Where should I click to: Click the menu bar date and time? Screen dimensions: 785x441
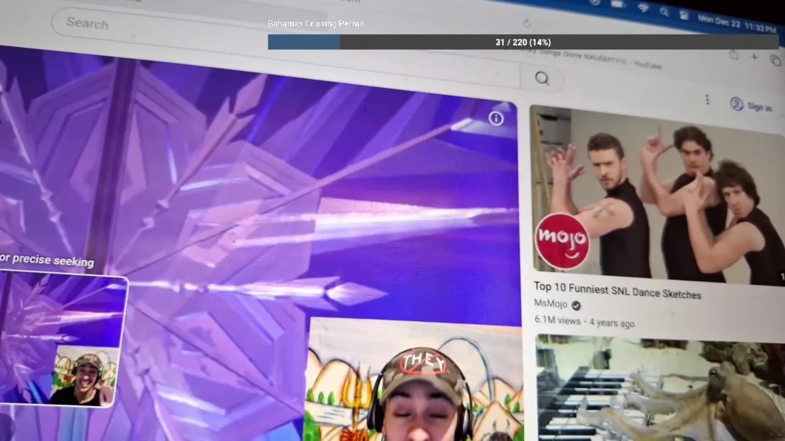pos(737,23)
